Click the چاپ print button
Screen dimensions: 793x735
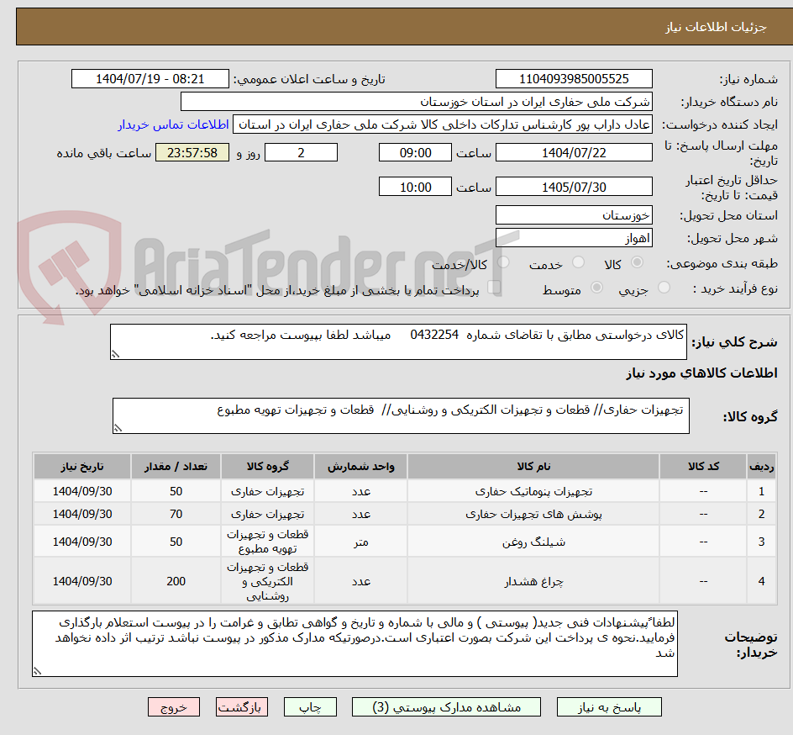tap(310, 706)
